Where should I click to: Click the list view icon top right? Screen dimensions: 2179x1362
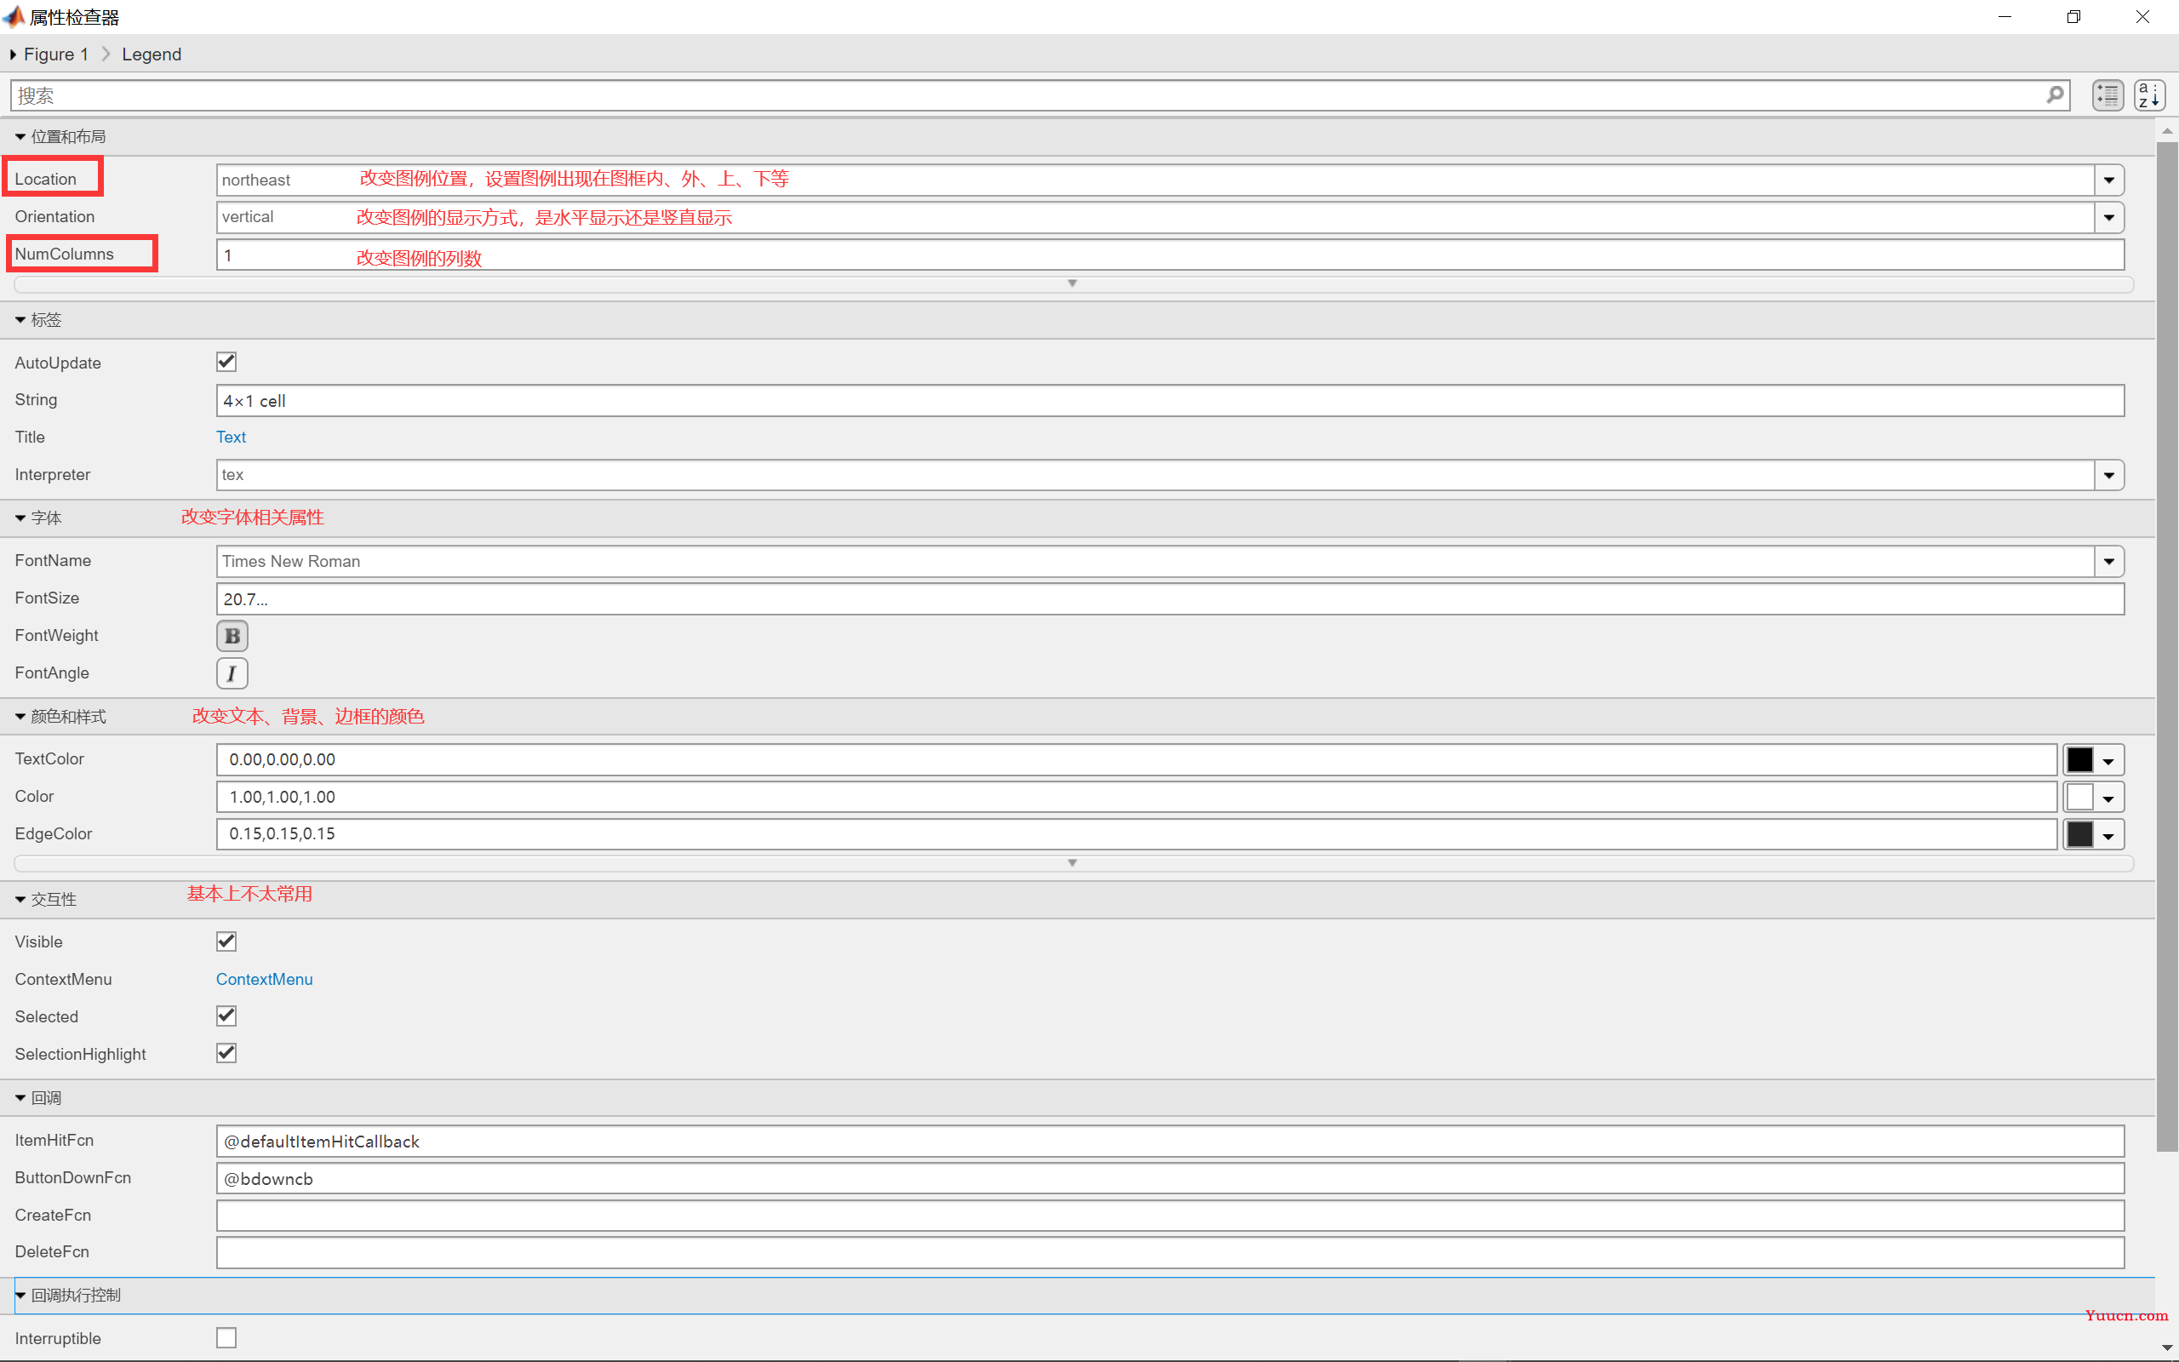2108,95
